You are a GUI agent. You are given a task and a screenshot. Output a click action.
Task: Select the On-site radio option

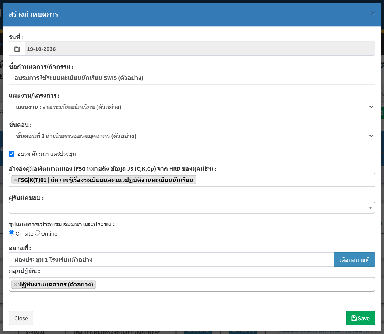point(12,233)
